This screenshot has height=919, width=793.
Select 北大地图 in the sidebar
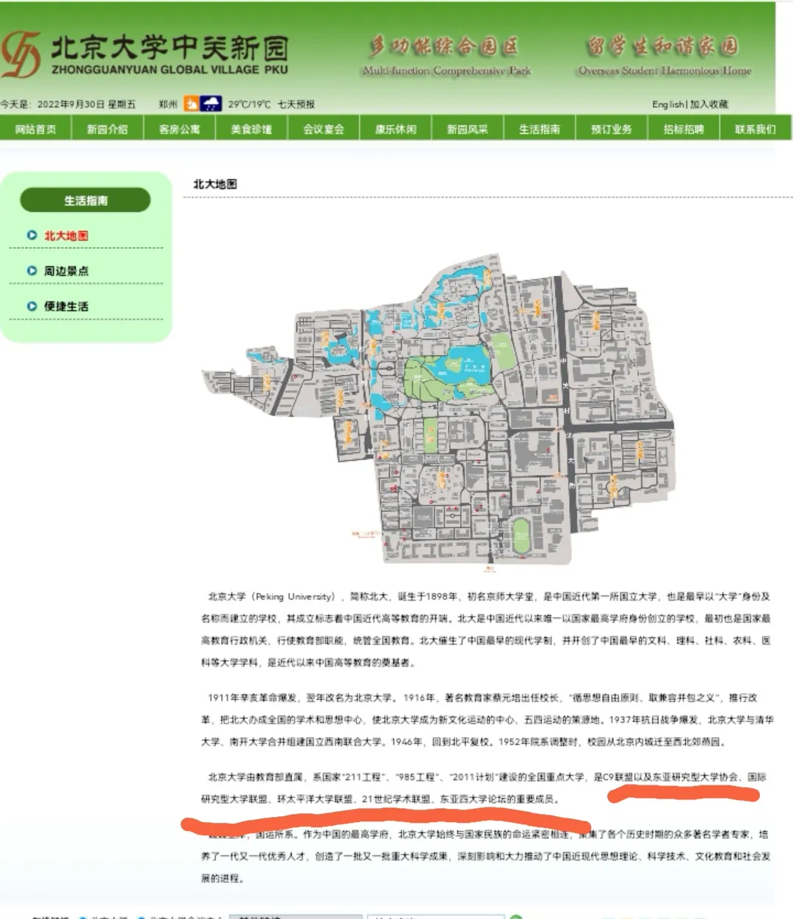click(66, 236)
